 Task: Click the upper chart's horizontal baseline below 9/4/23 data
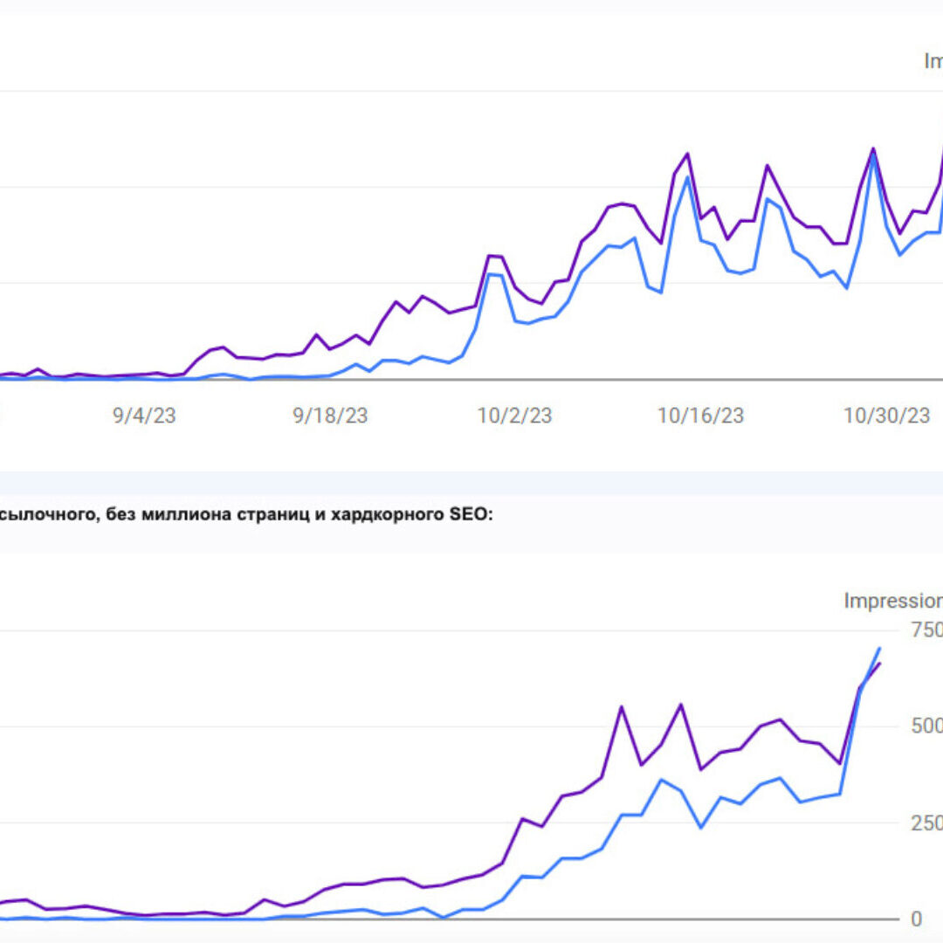pyautogui.click(x=144, y=379)
